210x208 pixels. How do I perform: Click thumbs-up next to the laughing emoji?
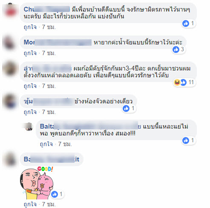pos(183,82)
